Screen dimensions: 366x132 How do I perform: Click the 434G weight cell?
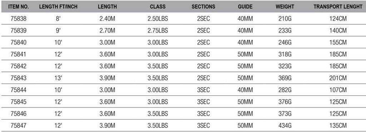click(x=285, y=126)
